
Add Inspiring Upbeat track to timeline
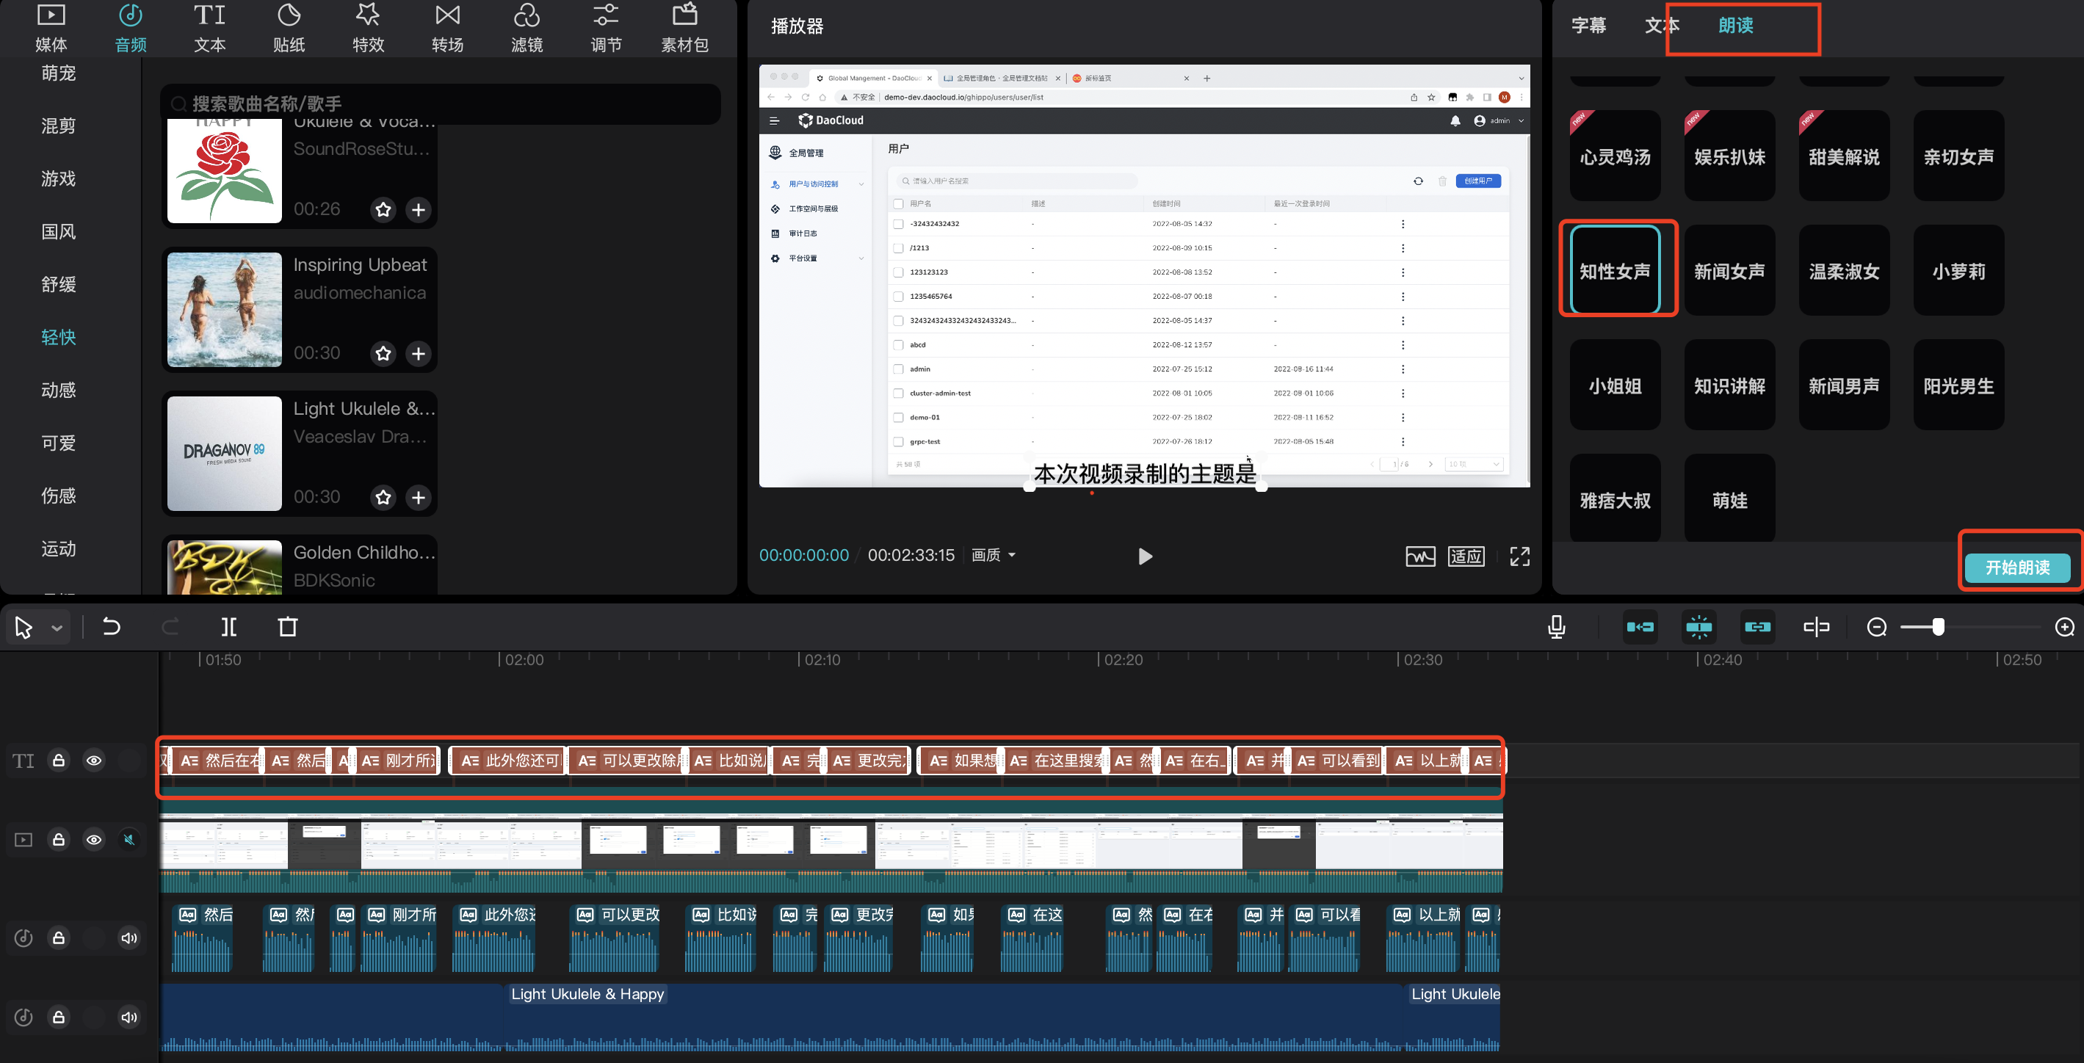click(419, 354)
